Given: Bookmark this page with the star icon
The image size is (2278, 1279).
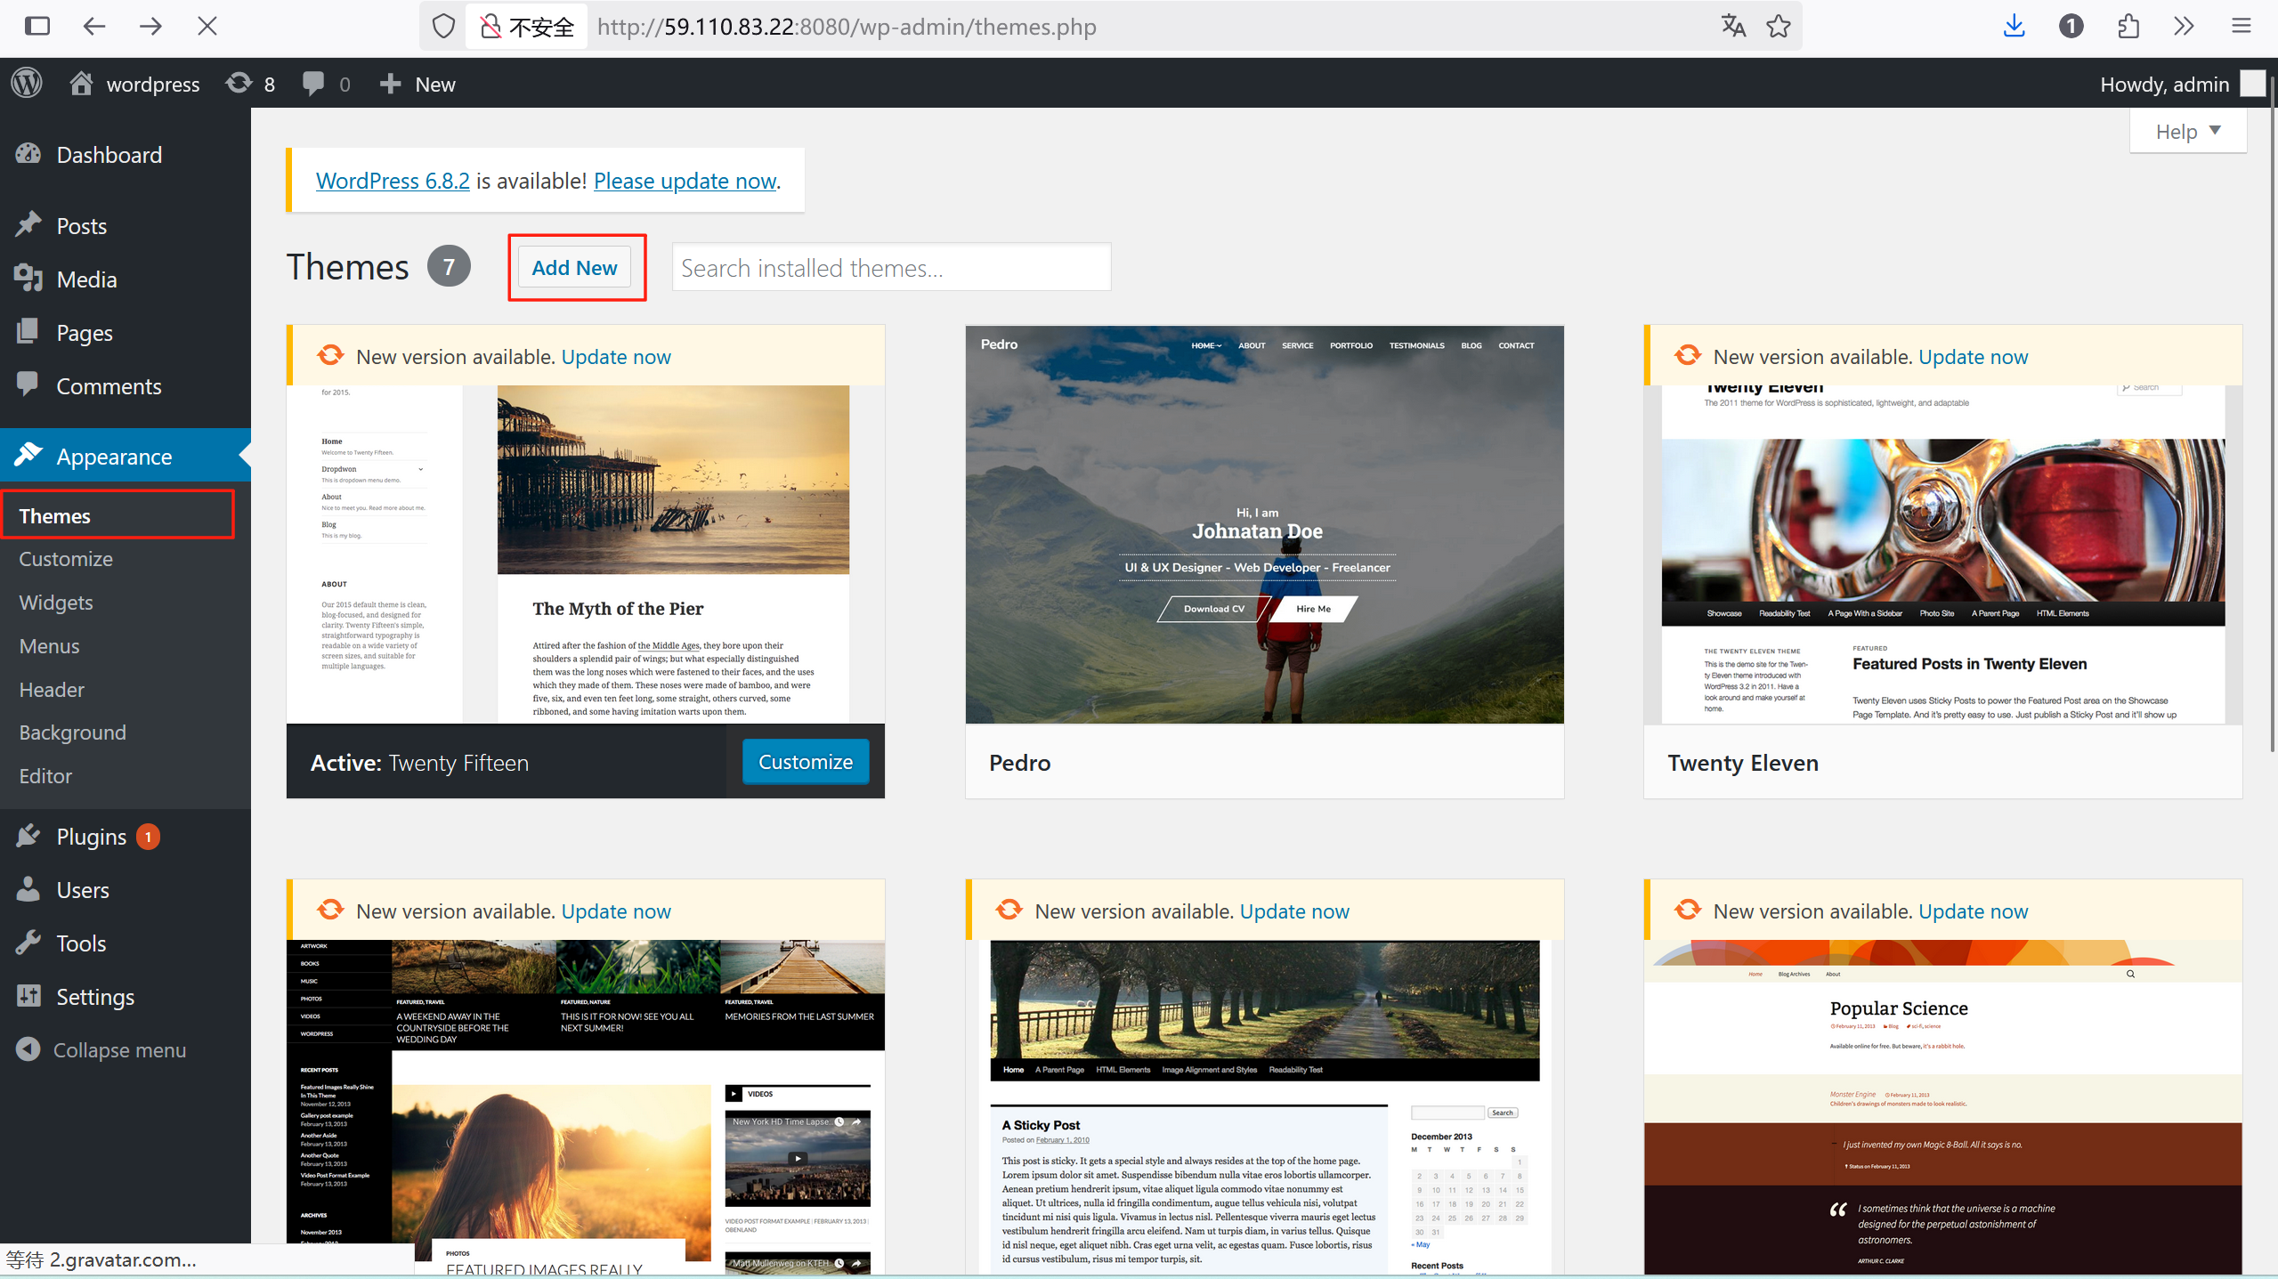Looking at the screenshot, I should tap(1779, 26).
